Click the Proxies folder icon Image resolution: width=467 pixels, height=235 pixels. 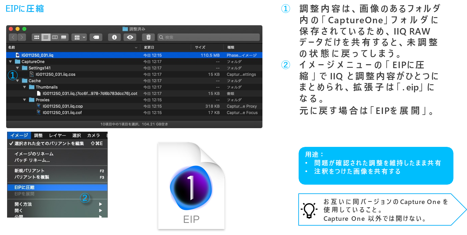pyautogui.click(x=32, y=100)
